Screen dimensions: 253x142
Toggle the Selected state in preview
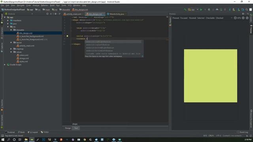click(x=201, y=18)
